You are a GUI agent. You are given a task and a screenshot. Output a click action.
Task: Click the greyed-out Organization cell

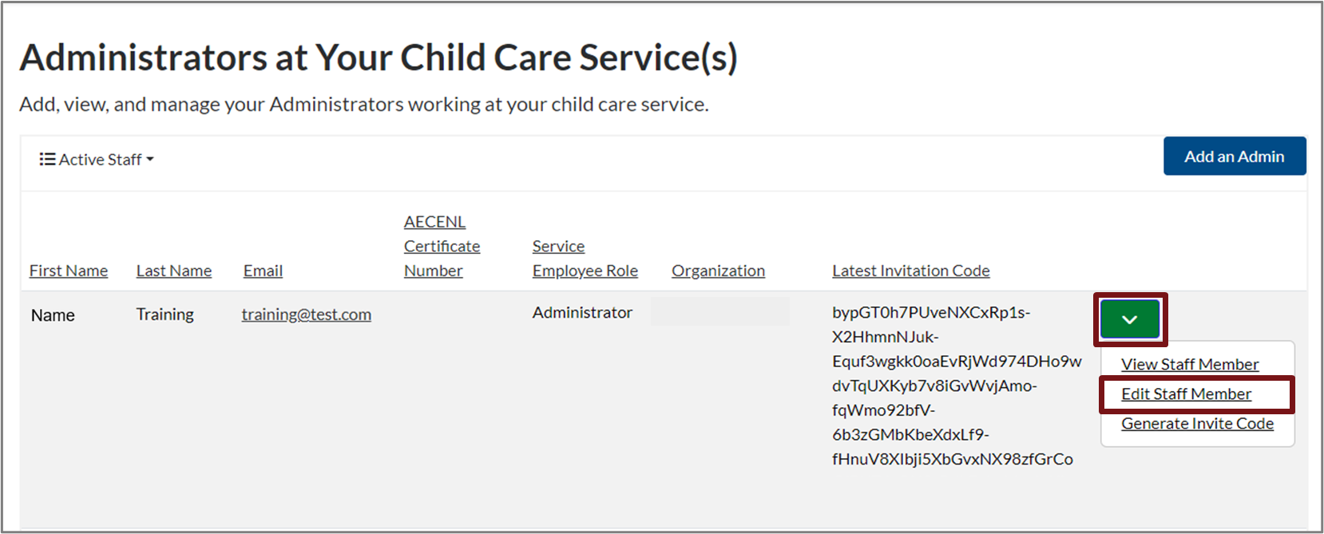719,312
